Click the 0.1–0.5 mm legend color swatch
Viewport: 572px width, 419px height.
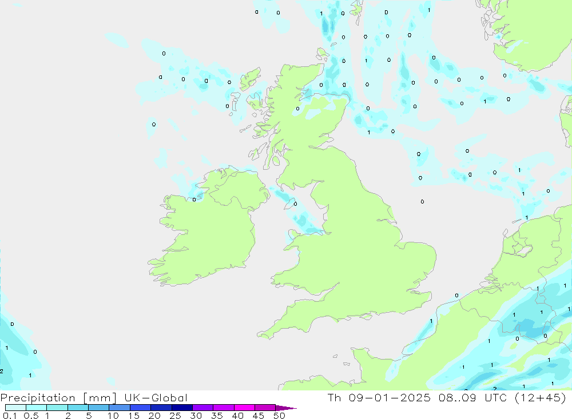point(15,408)
